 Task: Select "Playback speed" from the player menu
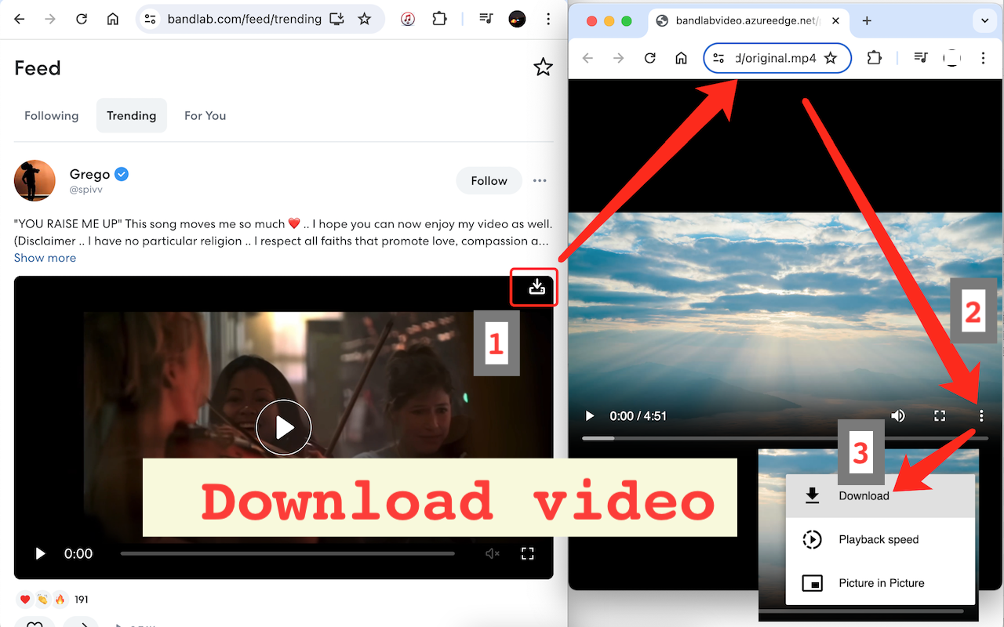880,539
